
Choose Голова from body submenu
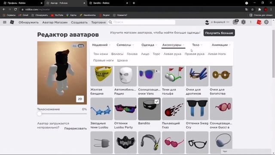pyautogui.click(x=132, y=54)
